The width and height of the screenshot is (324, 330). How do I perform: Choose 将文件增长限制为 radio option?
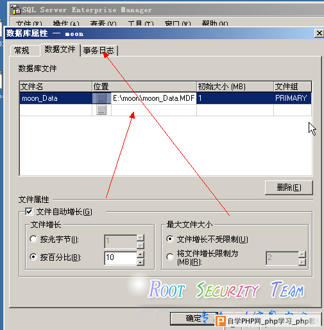(x=170, y=257)
